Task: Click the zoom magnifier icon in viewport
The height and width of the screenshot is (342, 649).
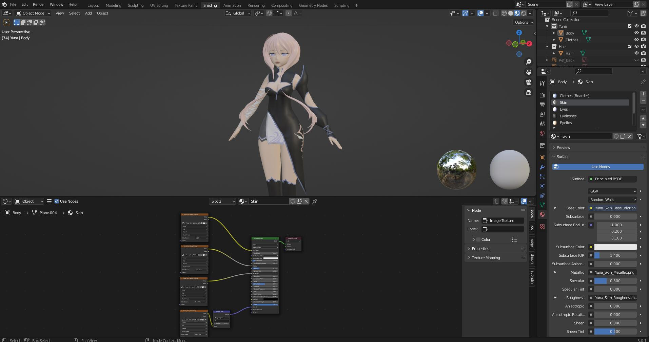Action: tap(528, 62)
